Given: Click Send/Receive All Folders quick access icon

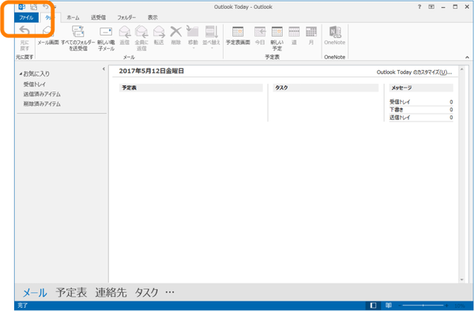Looking at the screenshot, I should tap(33, 6).
